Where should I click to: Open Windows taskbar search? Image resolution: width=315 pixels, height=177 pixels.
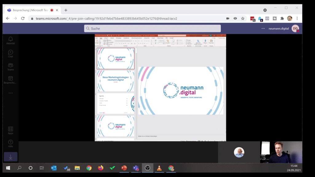[19, 168]
